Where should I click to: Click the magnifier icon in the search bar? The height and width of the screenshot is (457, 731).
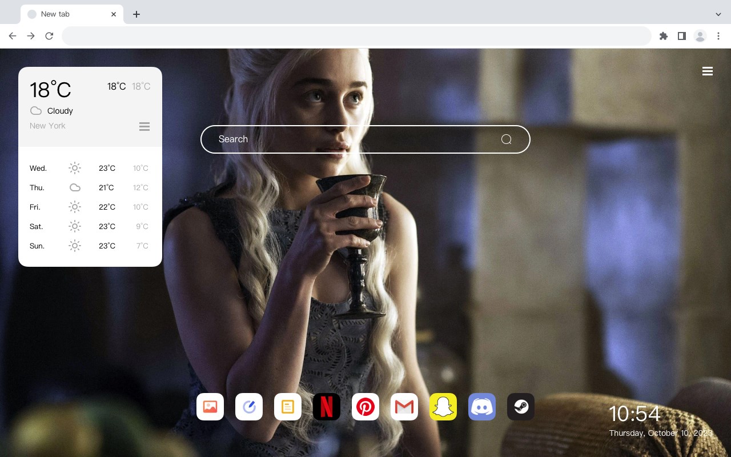tap(506, 139)
